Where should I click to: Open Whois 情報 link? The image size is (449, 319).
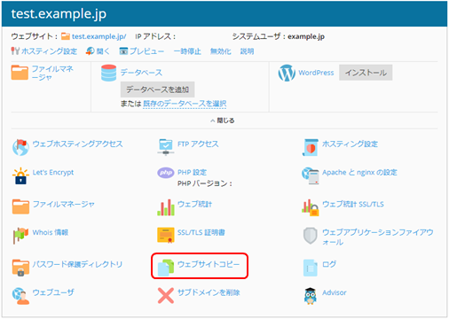[x=51, y=232]
